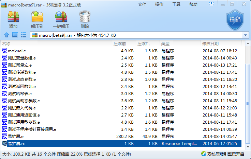Click date 2014-08-12 21:03
Screen dimensions: 251x159
tap(220, 108)
